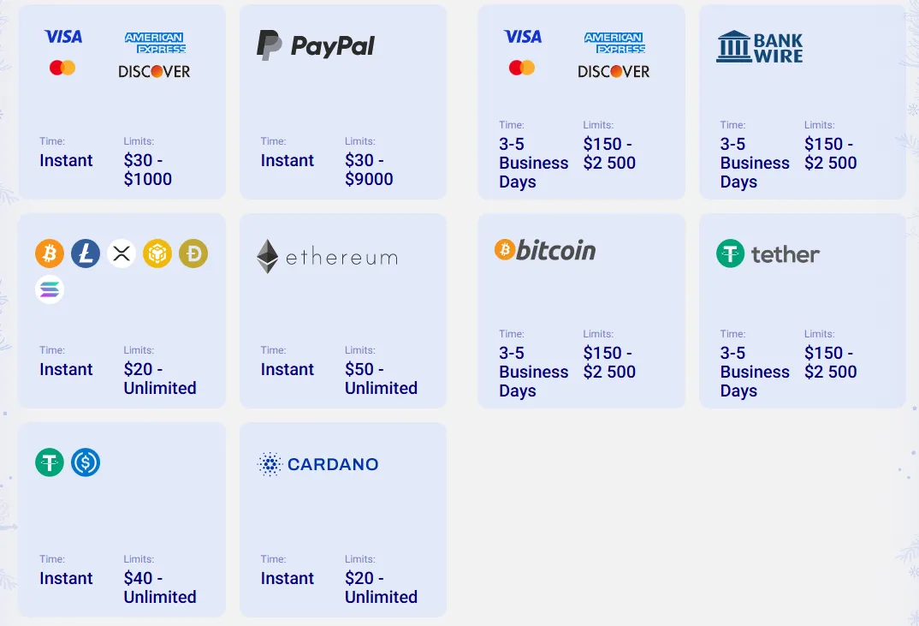Choose the orange bitcoin withdrawal logo
The height and width of the screenshot is (626, 919).
click(545, 250)
